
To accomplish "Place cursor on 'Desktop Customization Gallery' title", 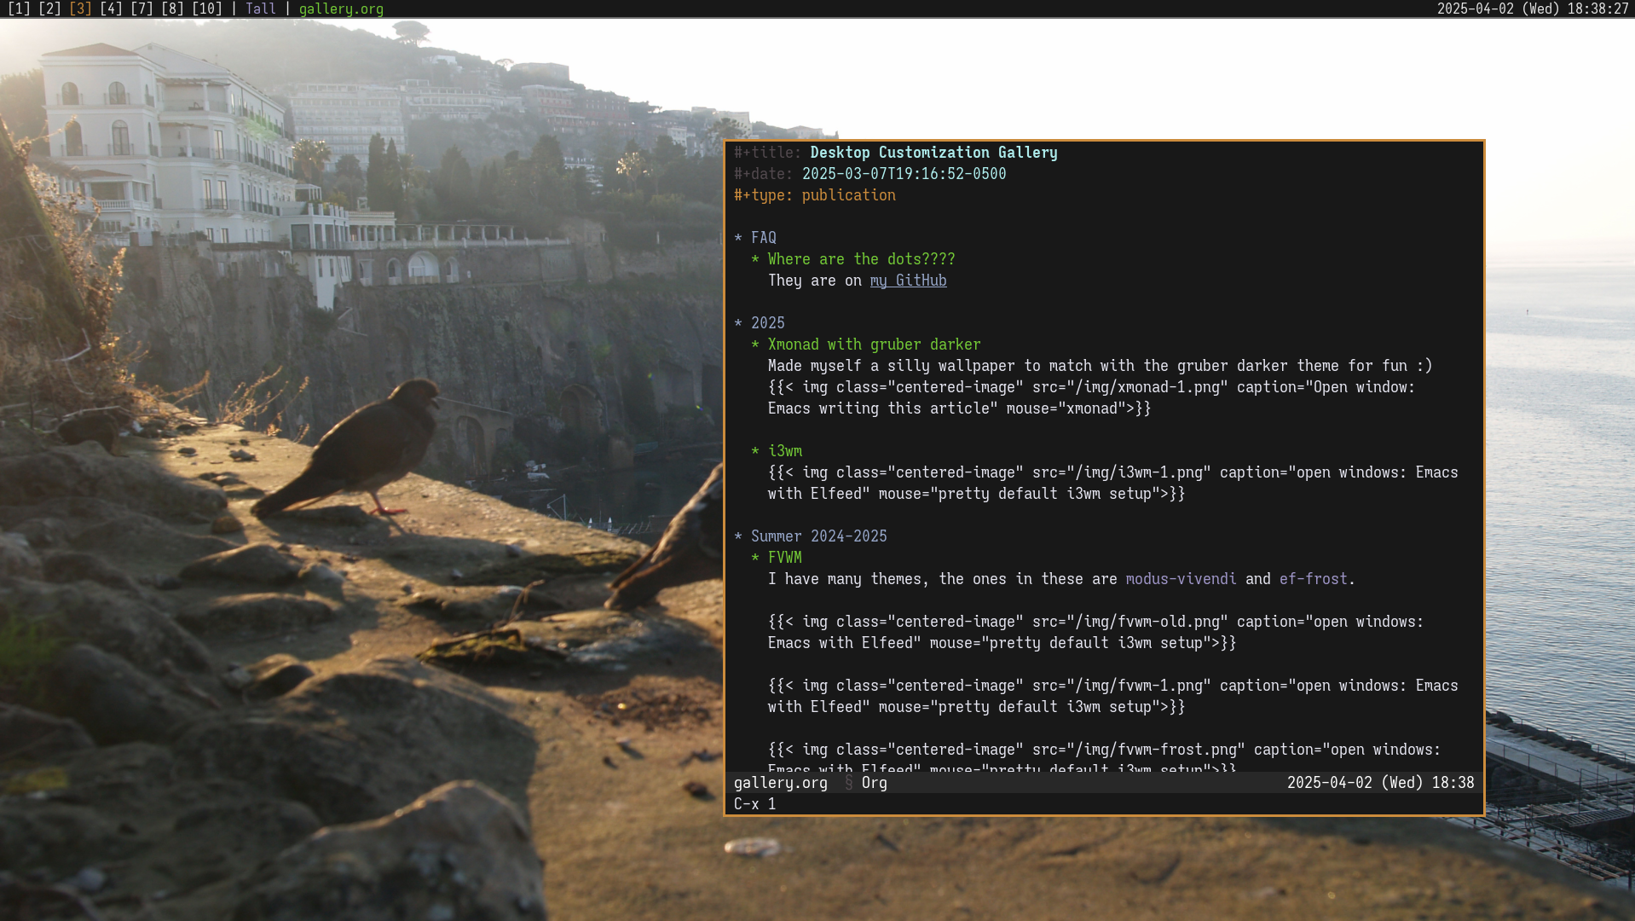I will click(x=933, y=153).
